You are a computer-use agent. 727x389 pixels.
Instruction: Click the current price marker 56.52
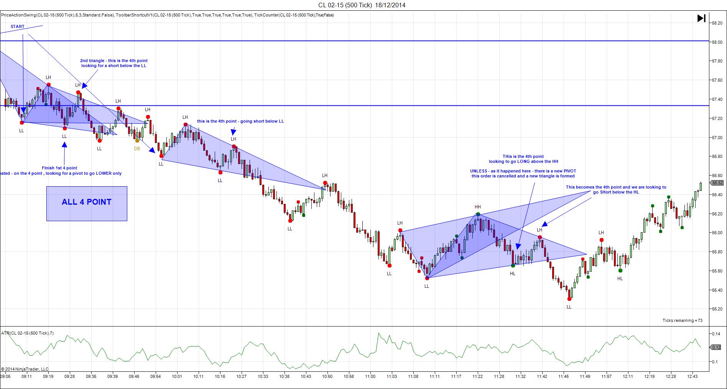717,183
